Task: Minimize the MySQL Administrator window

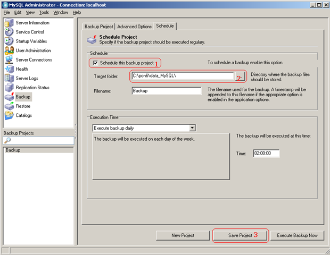Action: point(313,5)
